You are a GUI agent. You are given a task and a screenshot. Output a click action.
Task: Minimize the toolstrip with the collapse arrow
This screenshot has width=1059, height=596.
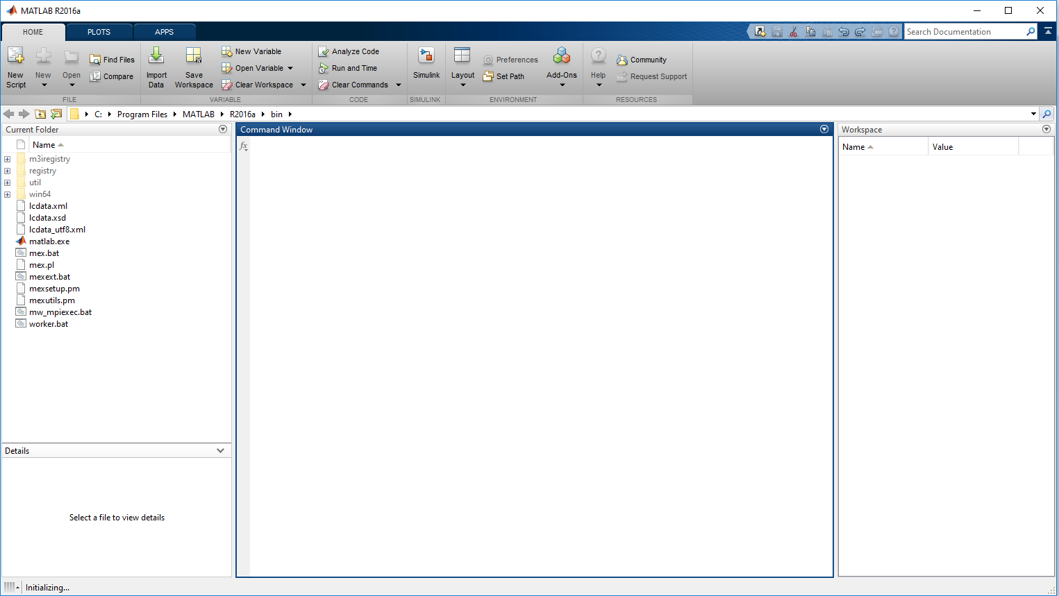coord(1048,31)
